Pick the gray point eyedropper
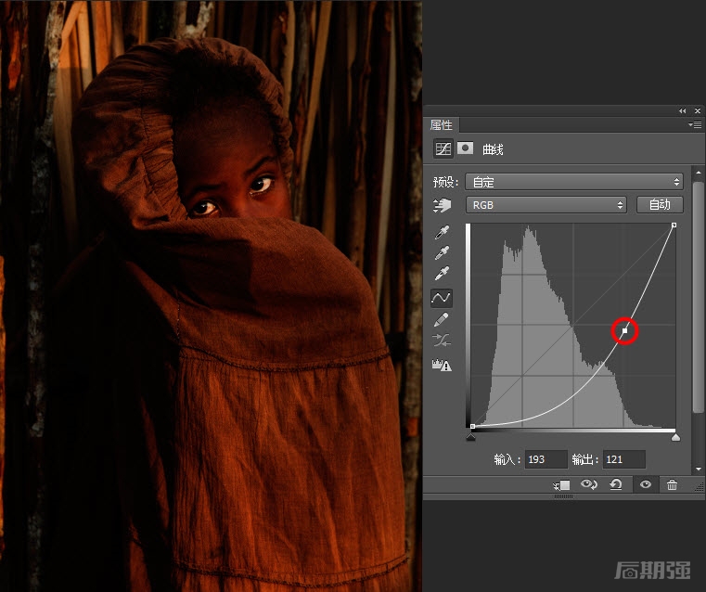706x592 pixels. click(442, 252)
